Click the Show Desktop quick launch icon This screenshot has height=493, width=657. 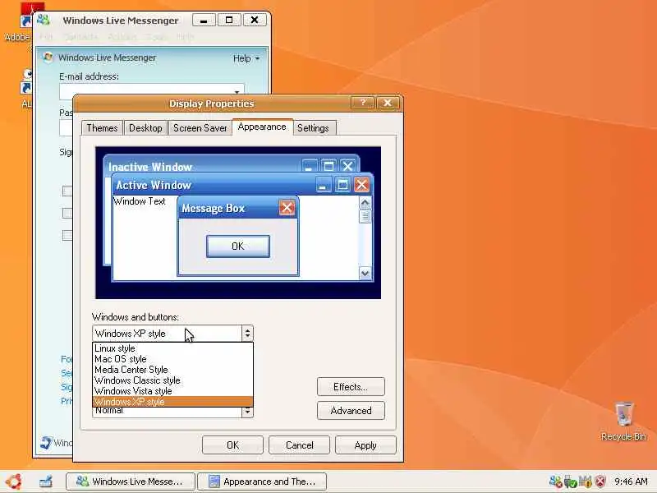46,481
